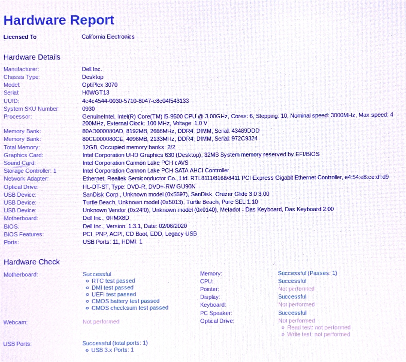
Task: Click memory bank entry 80AD000080AD 8192MB
Action: tap(171, 131)
